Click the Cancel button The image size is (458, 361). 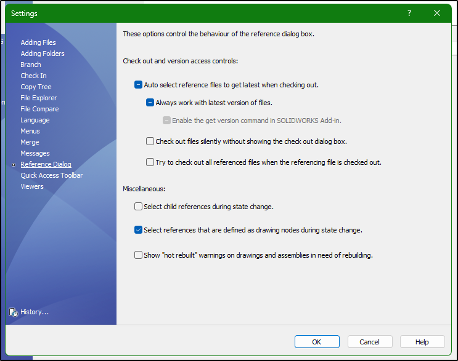click(370, 342)
